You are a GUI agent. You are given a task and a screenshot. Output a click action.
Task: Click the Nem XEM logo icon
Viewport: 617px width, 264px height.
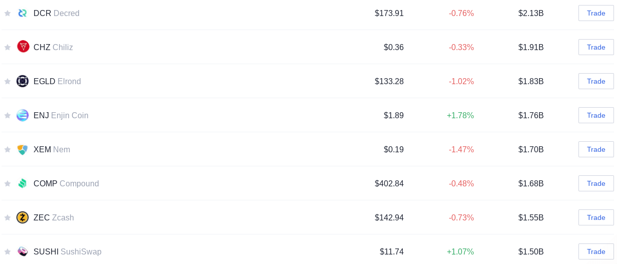click(23, 149)
